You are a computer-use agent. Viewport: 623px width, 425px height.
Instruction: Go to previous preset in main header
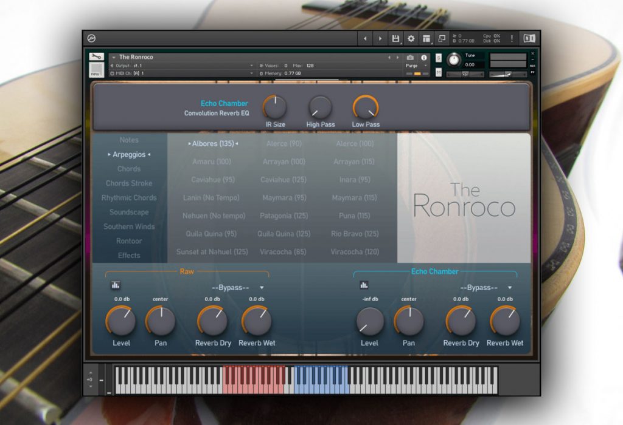[365, 38]
